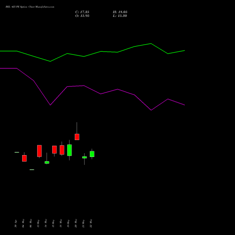Click the '06 May' date label

pos(31,223)
